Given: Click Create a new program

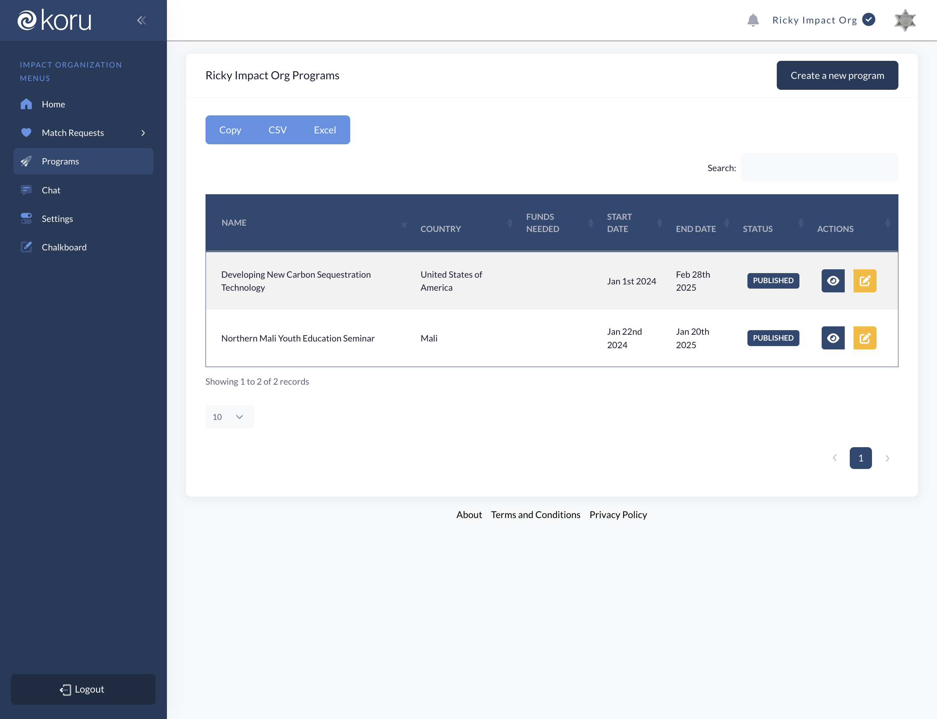Looking at the screenshot, I should (x=837, y=76).
